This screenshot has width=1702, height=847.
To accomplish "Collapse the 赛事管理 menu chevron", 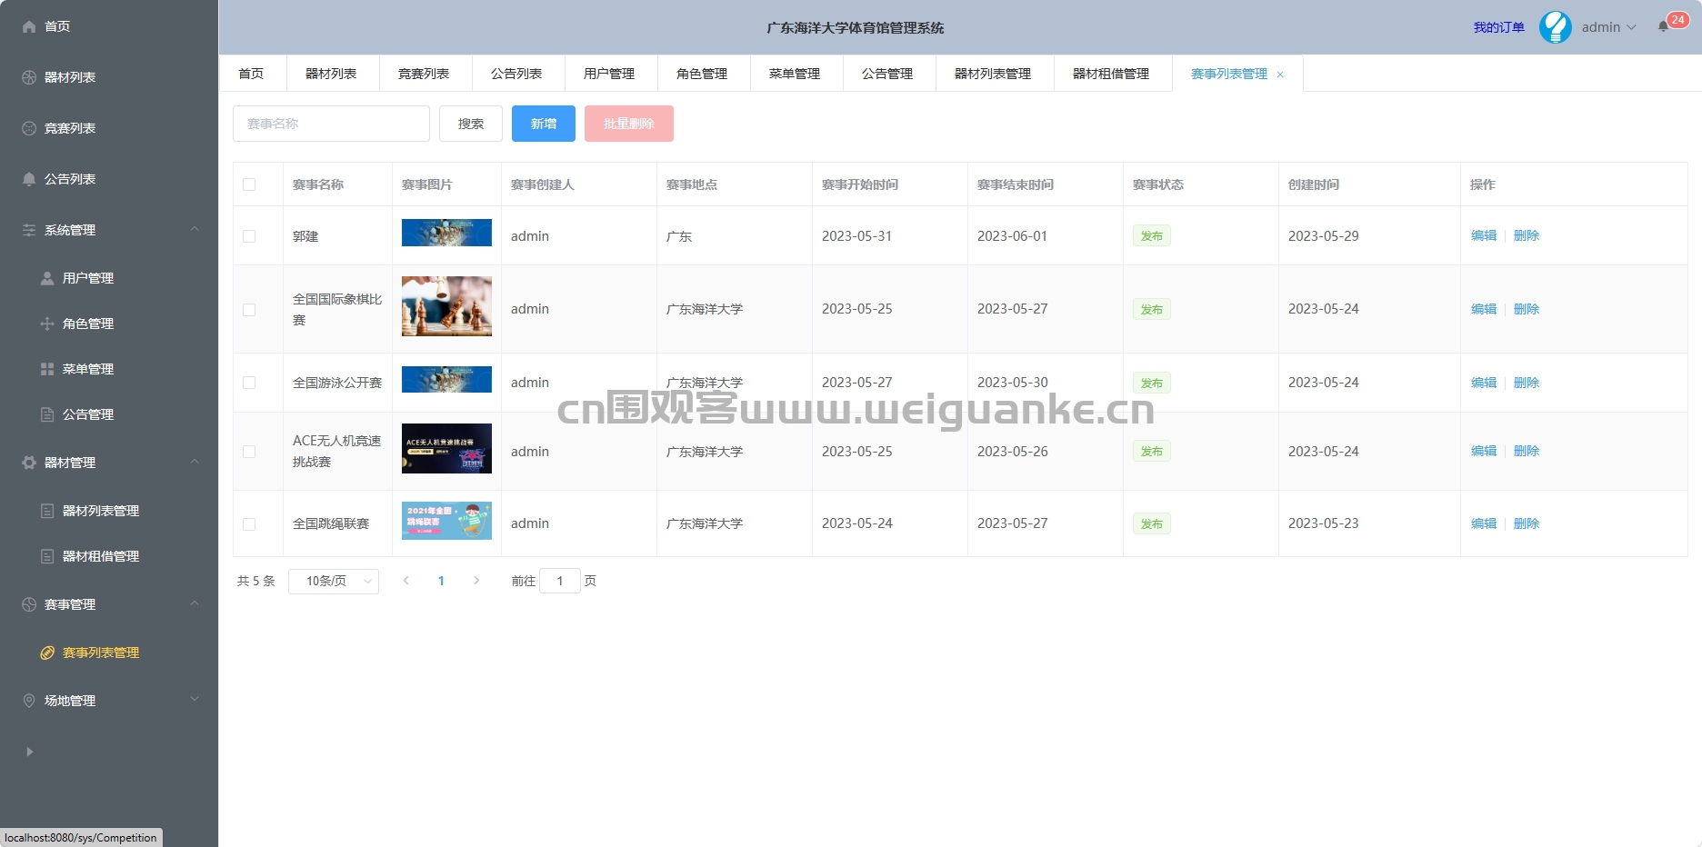I will [195, 603].
